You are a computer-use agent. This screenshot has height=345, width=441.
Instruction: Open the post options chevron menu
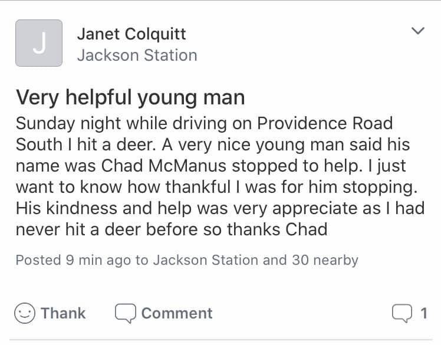click(x=417, y=31)
